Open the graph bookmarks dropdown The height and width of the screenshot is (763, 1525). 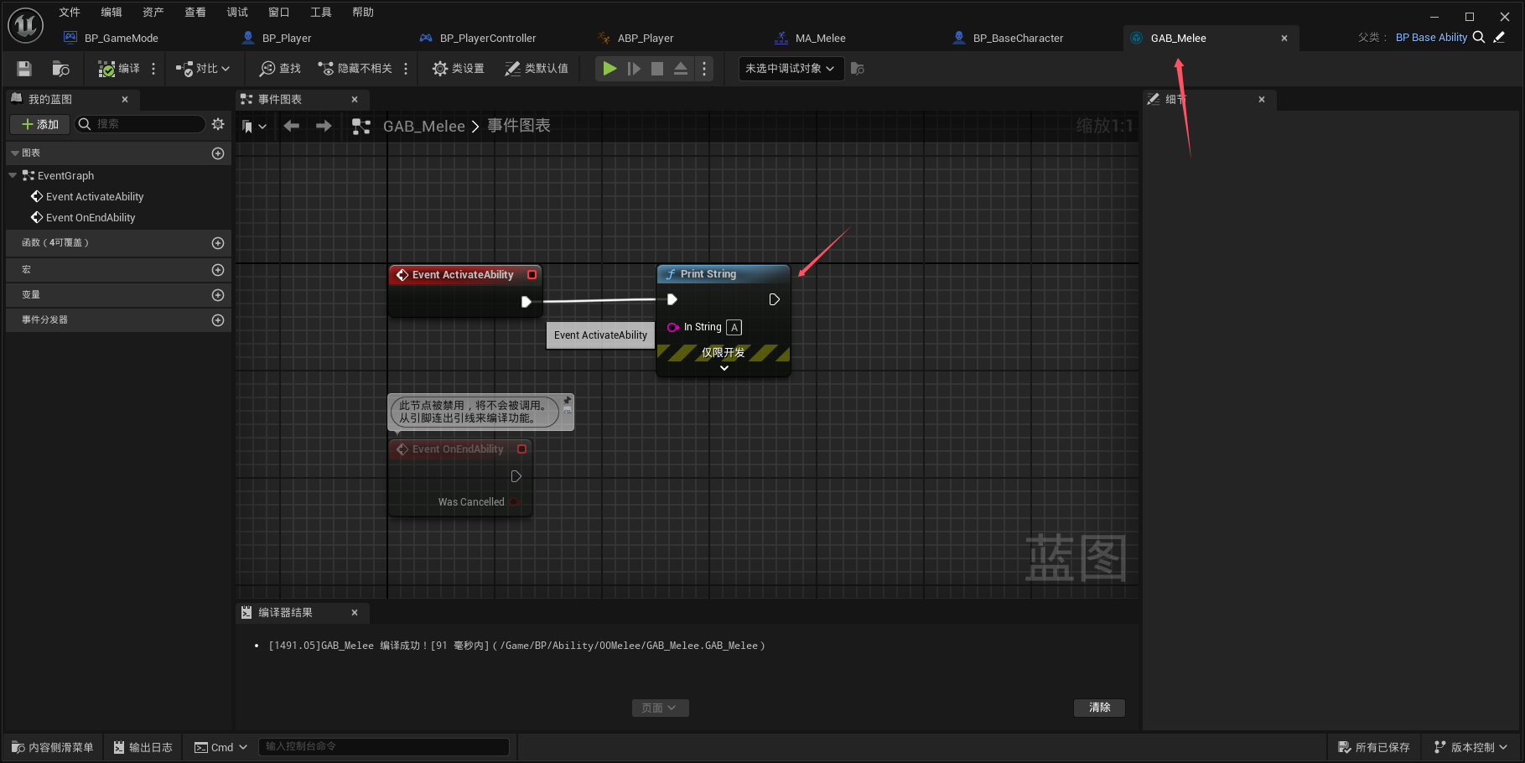tap(254, 127)
